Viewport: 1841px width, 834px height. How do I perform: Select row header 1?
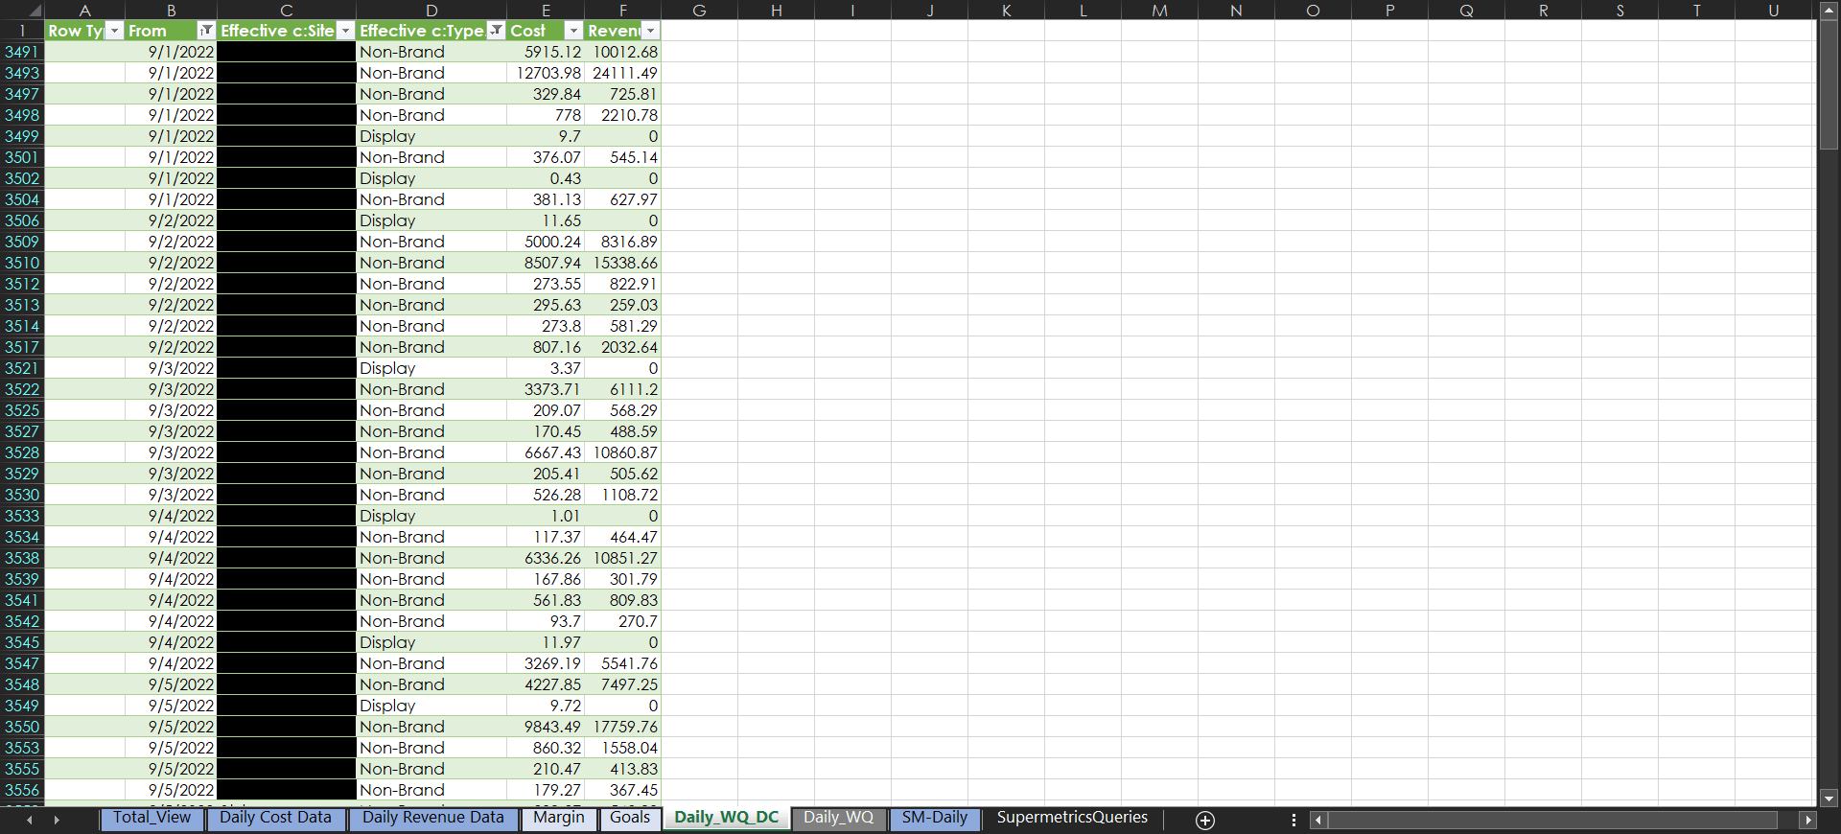pyautogui.click(x=22, y=31)
